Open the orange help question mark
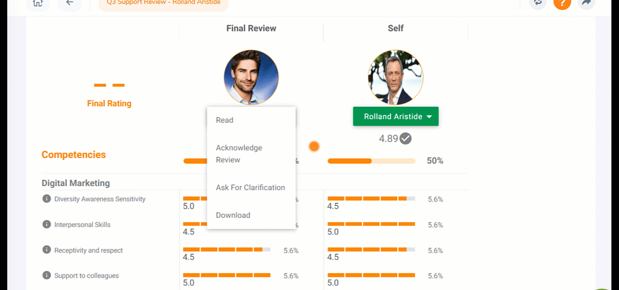Image resolution: width=619 pixels, height=290 pixels. click(x=562, y=3)
